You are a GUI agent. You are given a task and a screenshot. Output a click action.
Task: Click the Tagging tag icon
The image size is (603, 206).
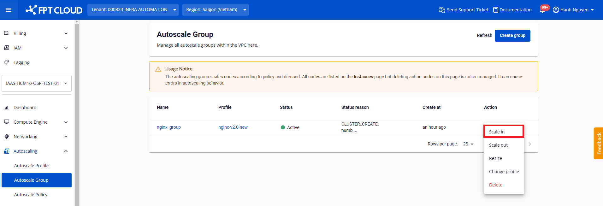(6, 62)
